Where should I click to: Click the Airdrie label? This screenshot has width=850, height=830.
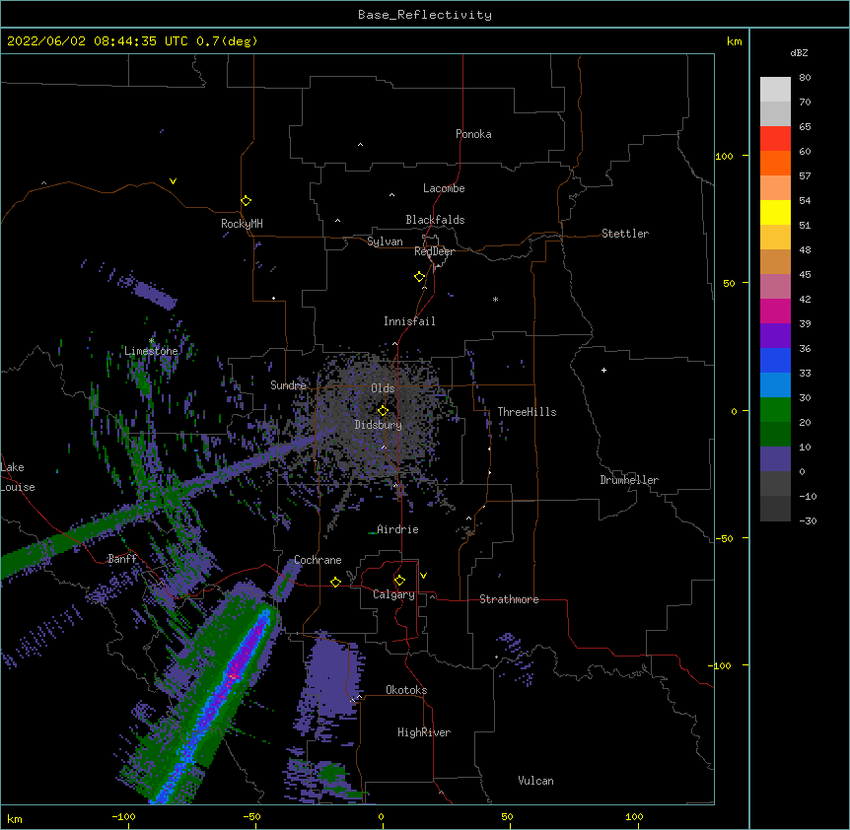click(397, 529)
